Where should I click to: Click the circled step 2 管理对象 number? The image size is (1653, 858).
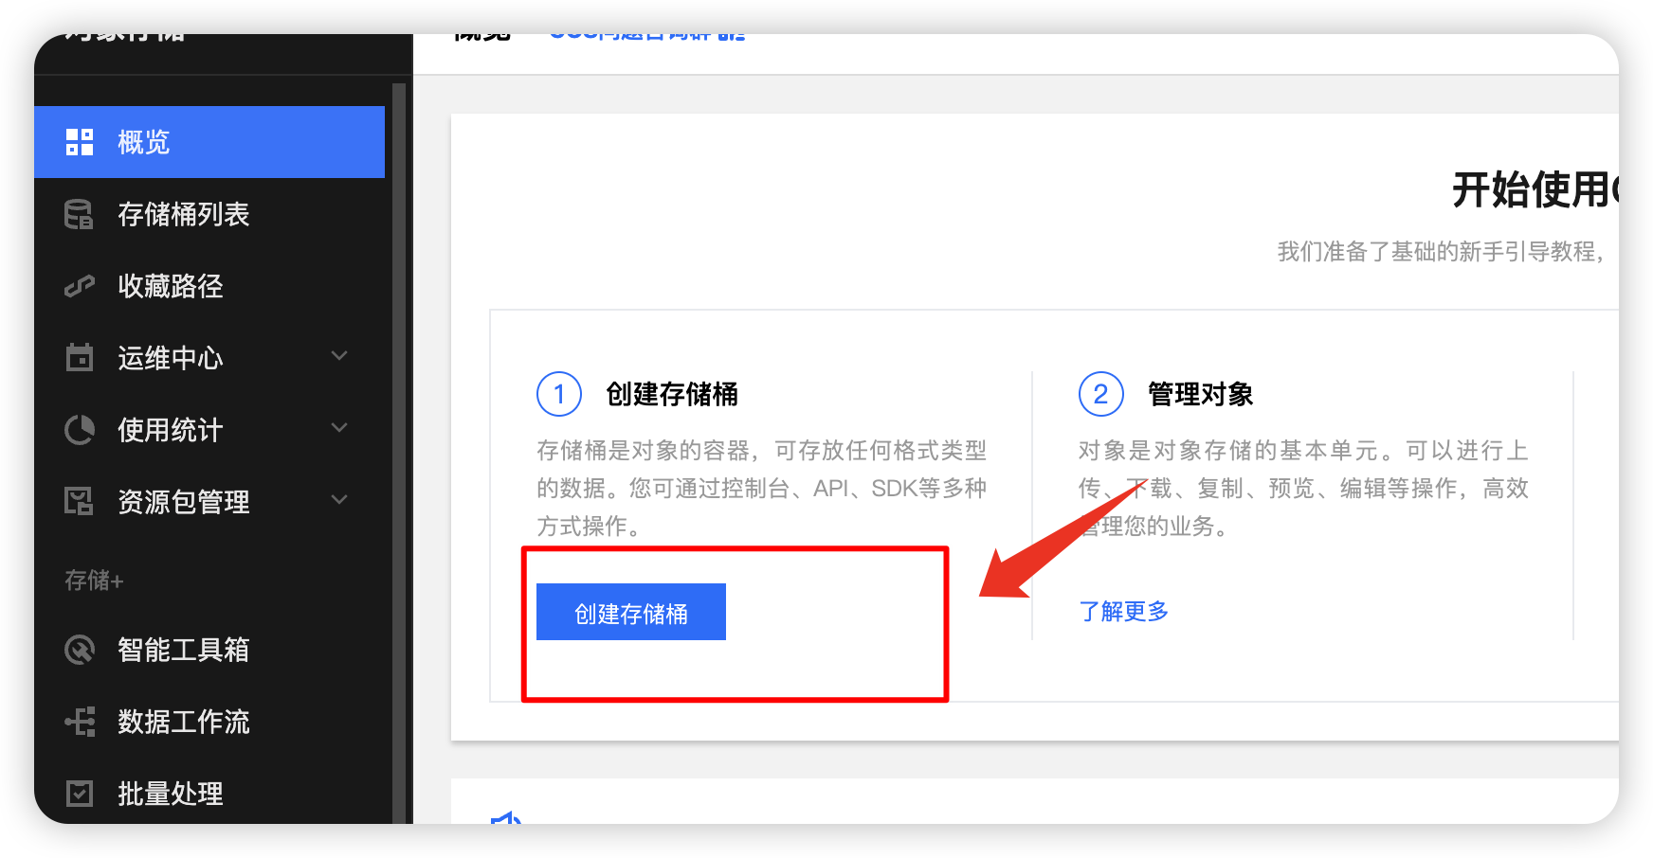tap(1101, 394)
